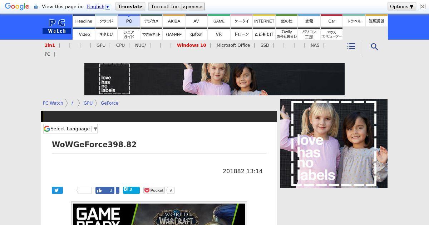Open the マウスコンピューター tab
This screenshot has width=429, height=225.
pos(331,34)
